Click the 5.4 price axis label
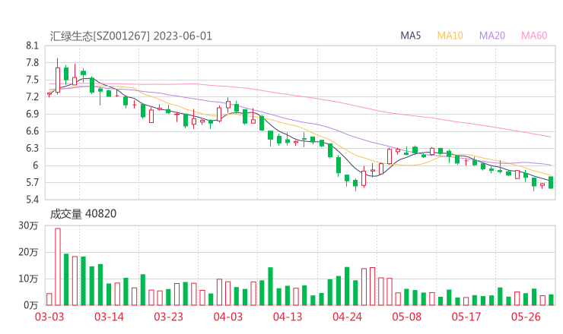This screenshot has width=563, height=334. (32, 200)
